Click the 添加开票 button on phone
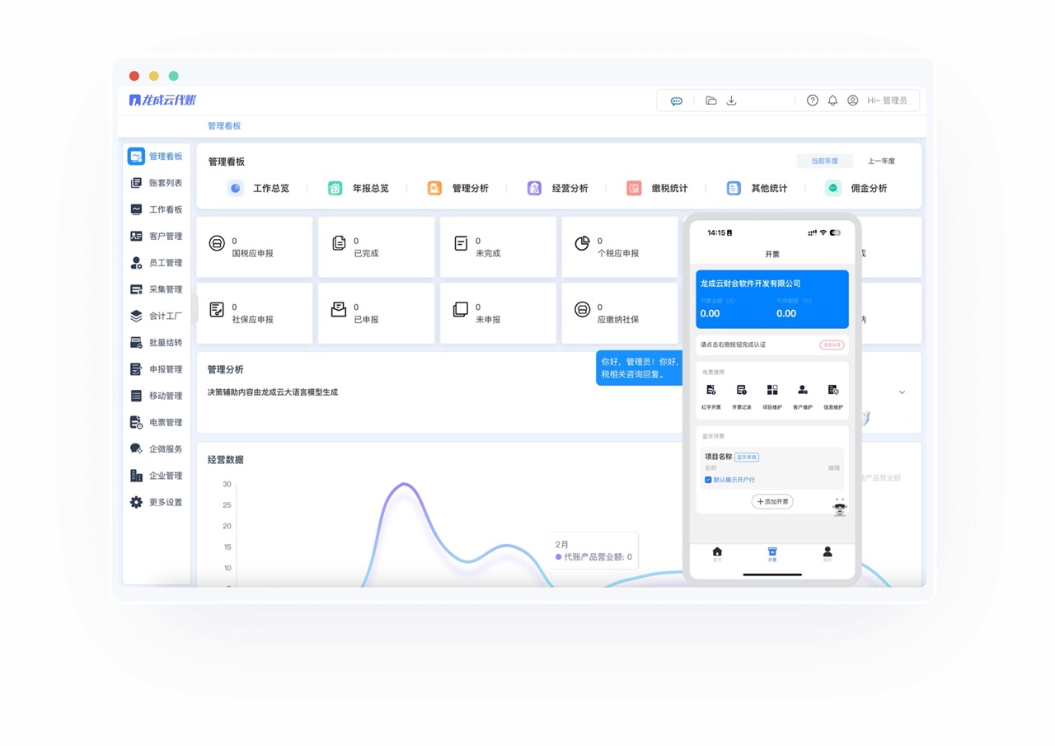Screen dimensions: 1055x746 pos(772,501)
